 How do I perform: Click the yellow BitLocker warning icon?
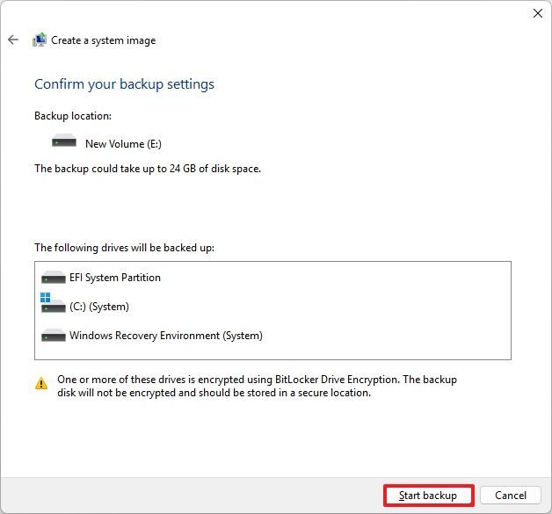coord(41,383)
